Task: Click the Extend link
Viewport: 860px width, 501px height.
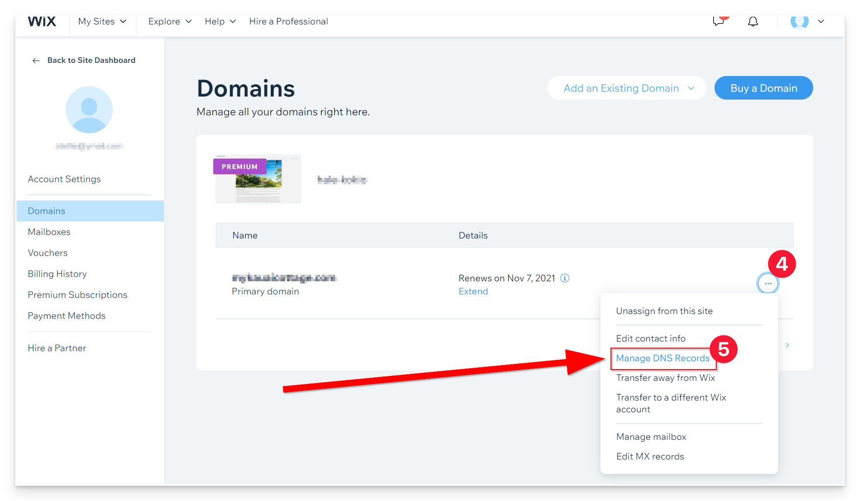Action: 473,291
